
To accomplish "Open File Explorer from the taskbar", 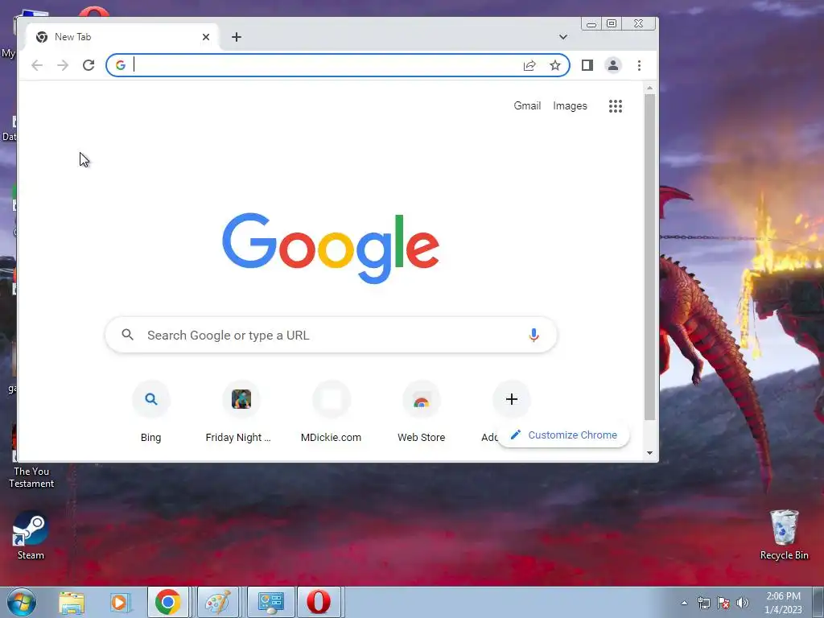I will pos(72,602).
